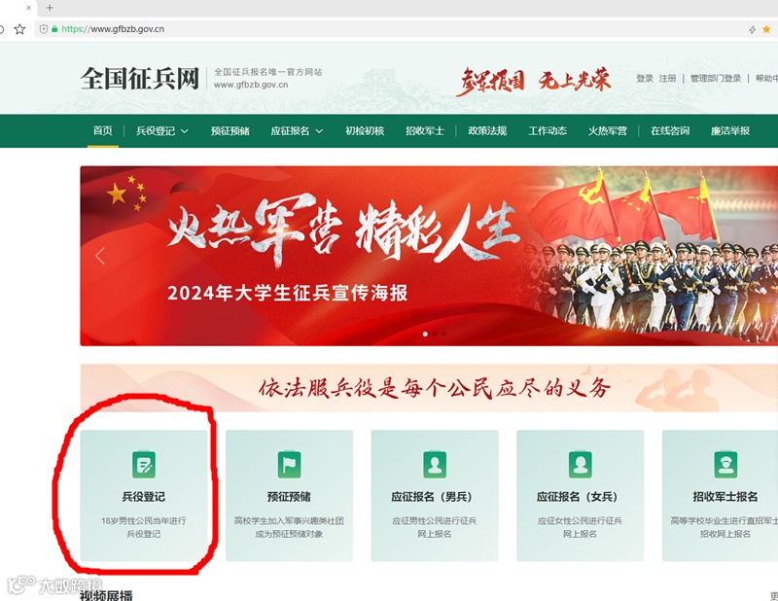This screenshot has width=778, height=601.
Task: Click the 应征报名（女兵）card title
Action: [578, 497]
